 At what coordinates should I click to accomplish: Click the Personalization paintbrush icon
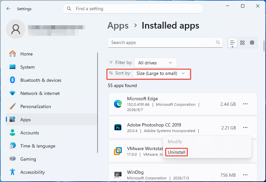pos(12,106)
